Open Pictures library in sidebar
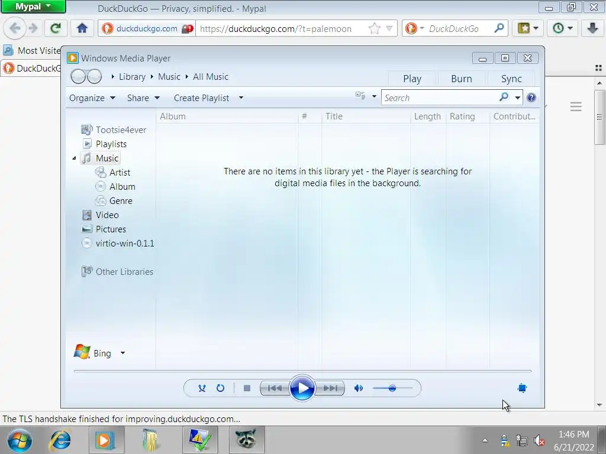Image resolution: width=606 pixels, height=454 pixels. coord(104,229)
